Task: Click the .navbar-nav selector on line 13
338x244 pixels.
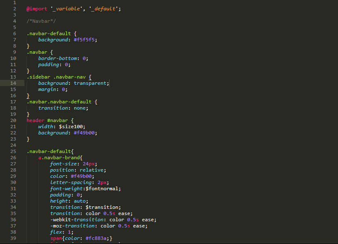Action: (x=70, y=77)
